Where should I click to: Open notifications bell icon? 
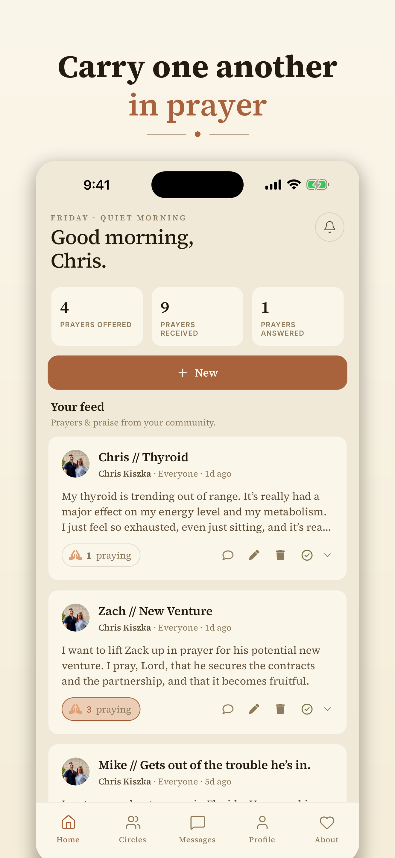coord(329,227)
